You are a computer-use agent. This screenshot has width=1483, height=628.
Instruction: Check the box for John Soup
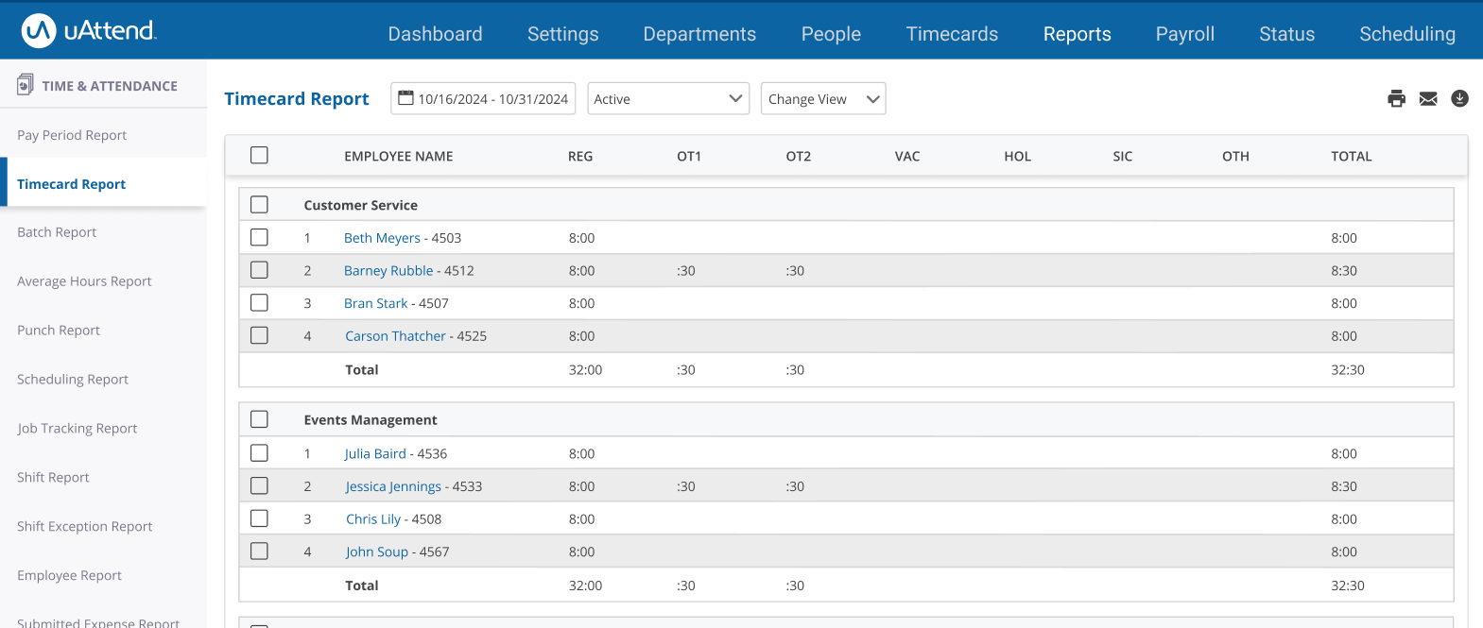[259, 551]
